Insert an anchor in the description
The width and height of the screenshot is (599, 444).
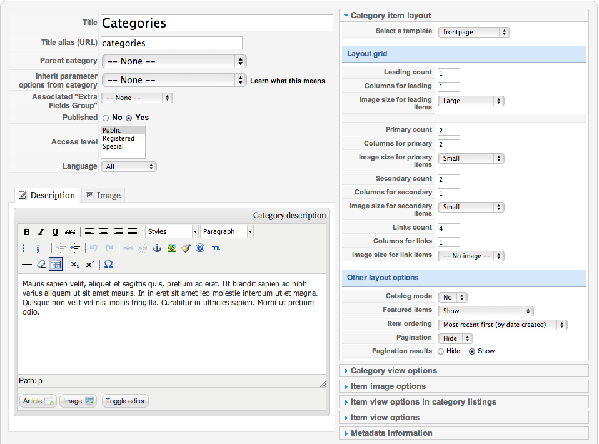[156, 248]
